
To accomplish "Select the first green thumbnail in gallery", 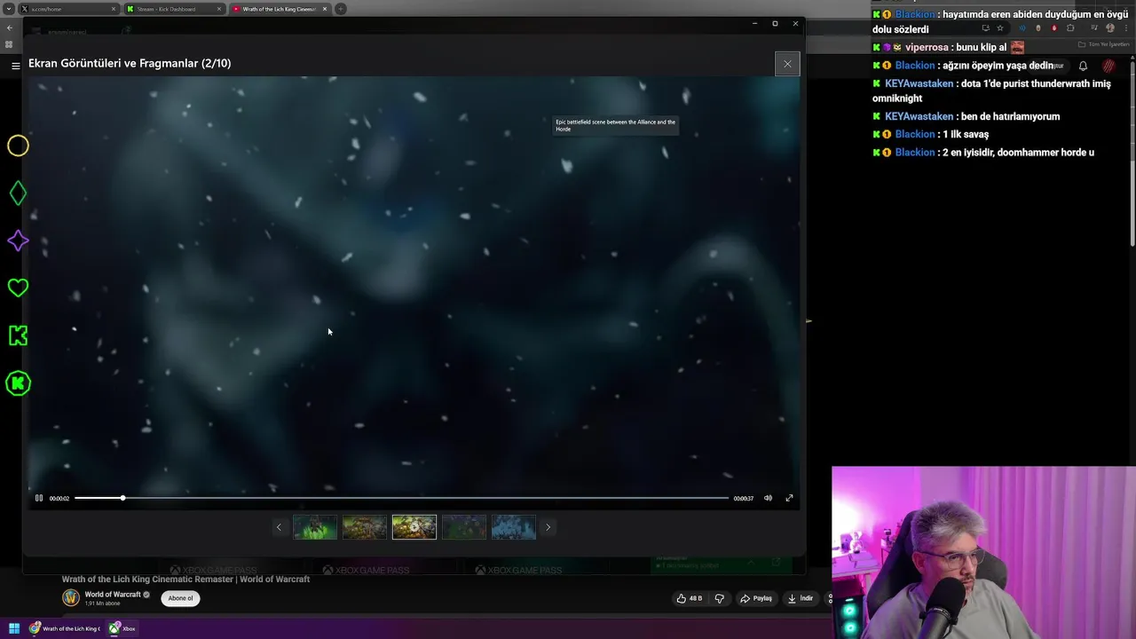I will (315, 527).
